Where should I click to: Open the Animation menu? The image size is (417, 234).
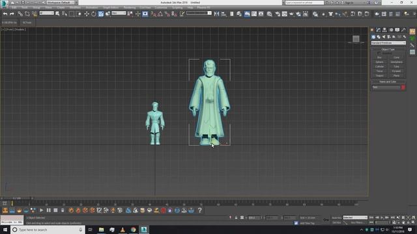tap(92, 8)
